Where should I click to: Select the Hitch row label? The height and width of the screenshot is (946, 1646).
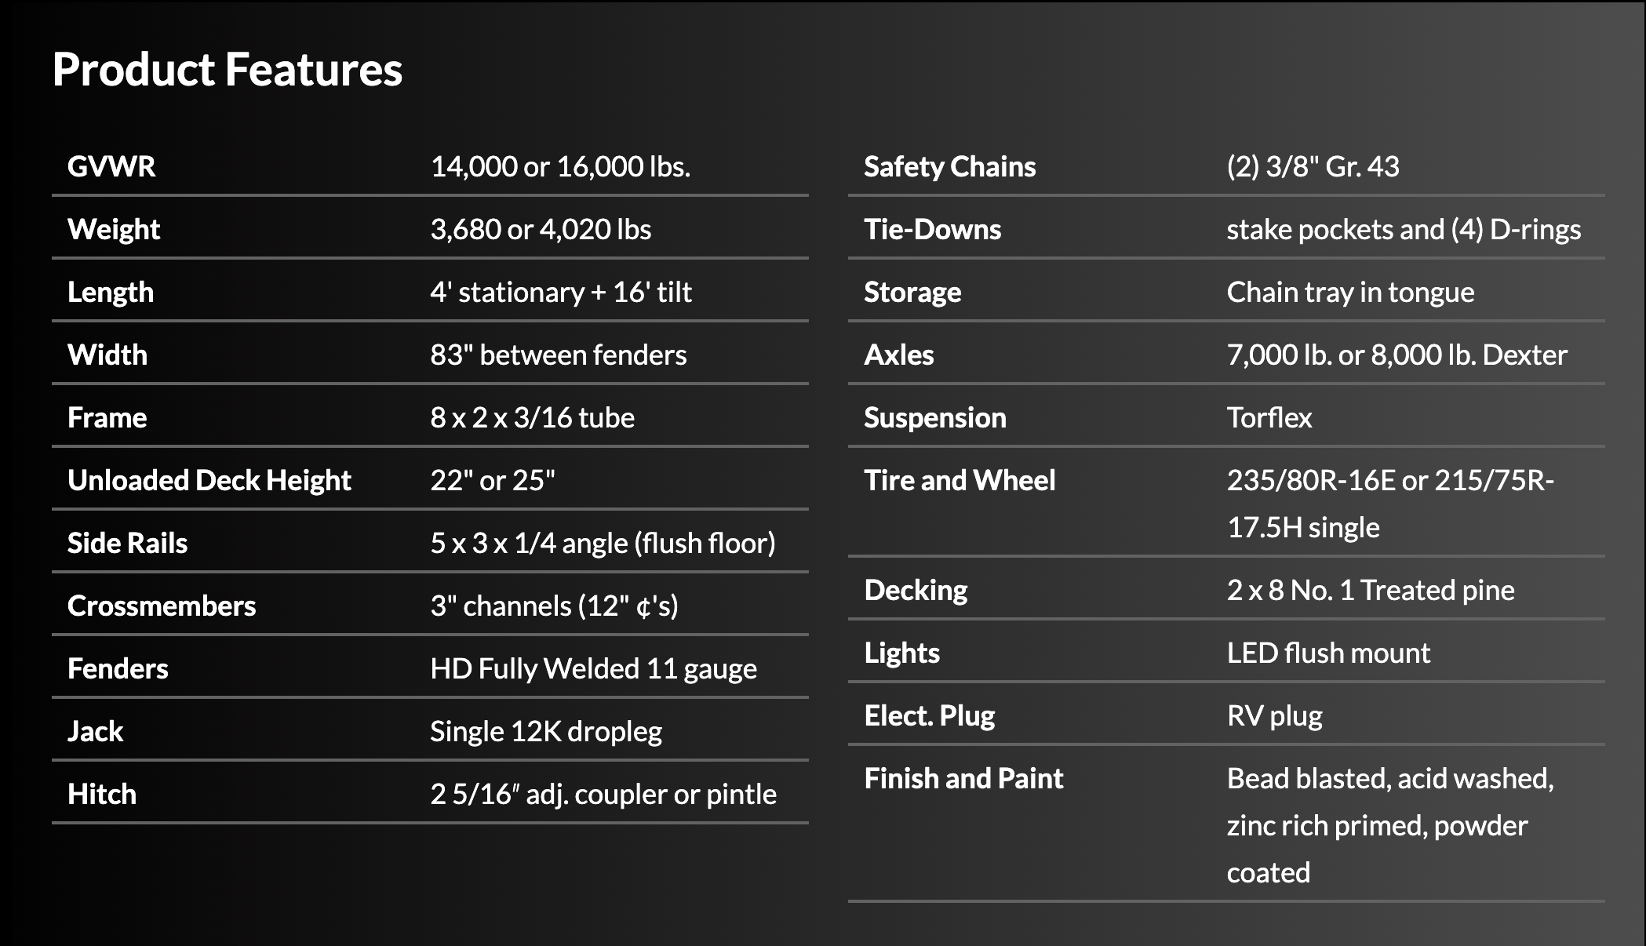pos(102,794)
